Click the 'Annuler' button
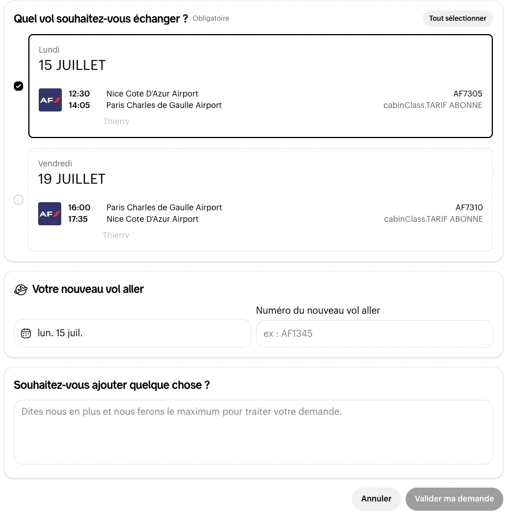The width and height of the screenshot is (505, 513). (x=376, y=499)
